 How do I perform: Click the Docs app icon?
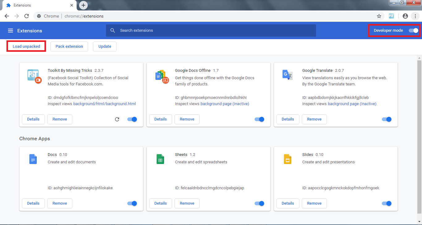click(x=33, y=159)
